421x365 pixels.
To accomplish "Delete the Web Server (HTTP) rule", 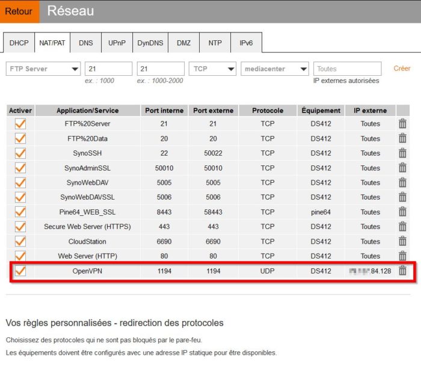I will (402, 256).
